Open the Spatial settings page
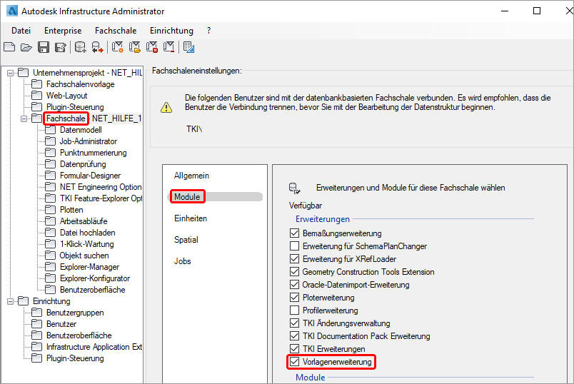This screenshot has width=574, height=384. 186,240
